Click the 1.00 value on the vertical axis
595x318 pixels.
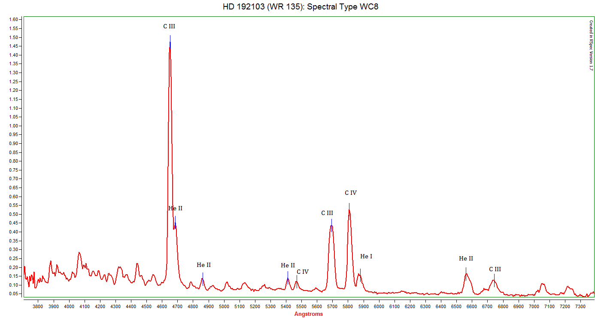(x=14, y=126)
